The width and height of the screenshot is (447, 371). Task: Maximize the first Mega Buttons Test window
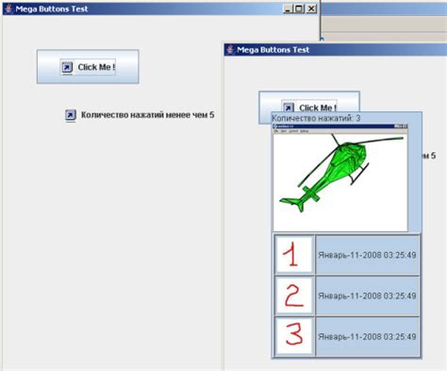tap(299, 8)
